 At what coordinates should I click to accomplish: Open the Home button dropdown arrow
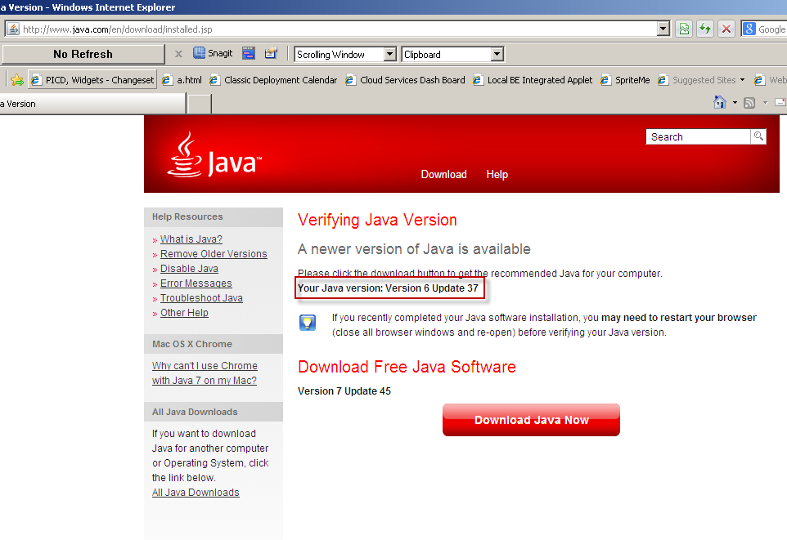(735, 103)
